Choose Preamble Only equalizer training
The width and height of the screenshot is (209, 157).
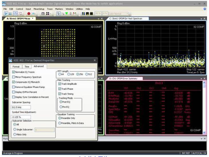click(x=60, y=118)
